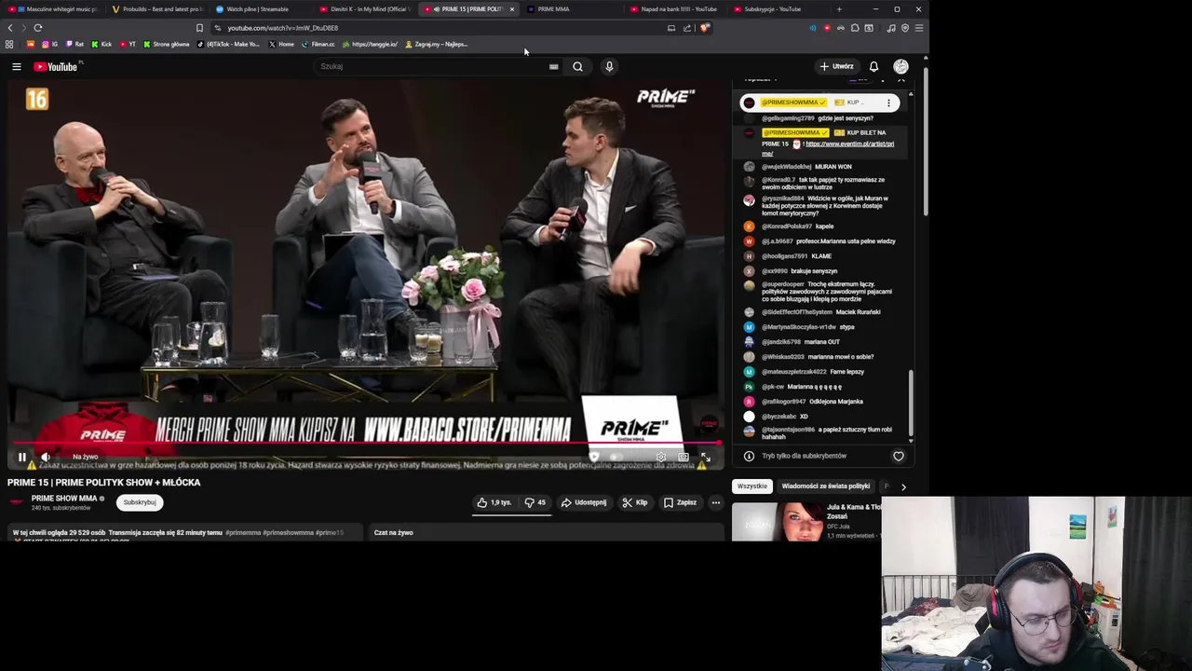Open the browser share icon in address bar

(687, 28)
